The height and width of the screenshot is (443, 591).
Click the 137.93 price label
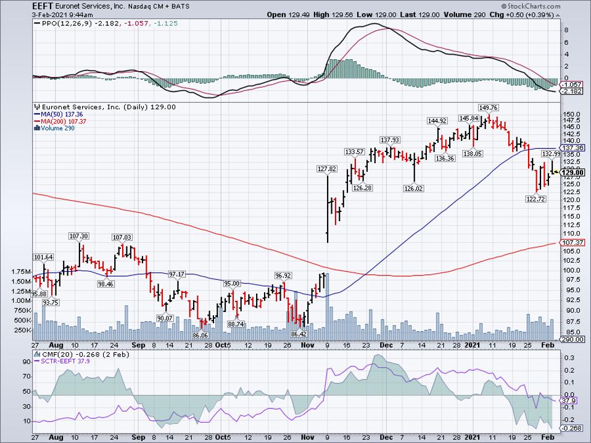[x=389, y=140]
